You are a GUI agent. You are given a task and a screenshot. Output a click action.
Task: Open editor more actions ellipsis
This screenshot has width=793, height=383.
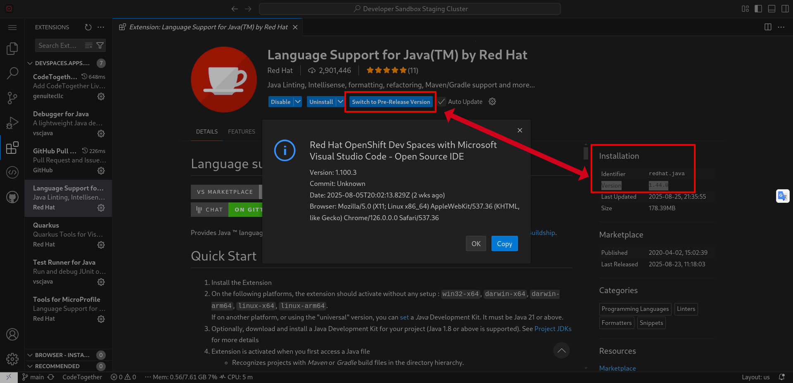point(781,27)
